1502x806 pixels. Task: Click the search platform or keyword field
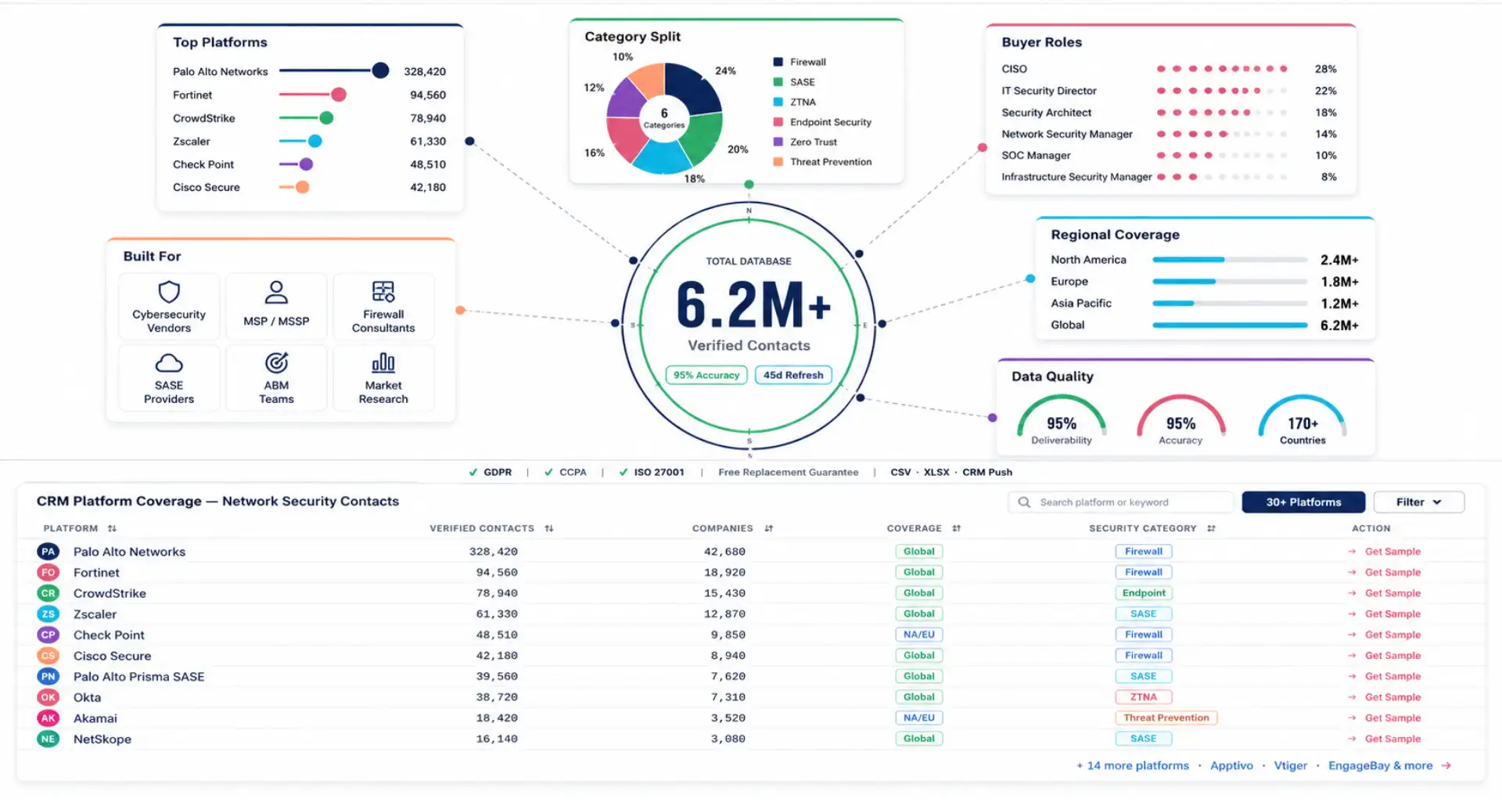1121,502
